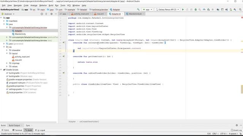
Task: Expand the drawable folder
Action: 7,50
